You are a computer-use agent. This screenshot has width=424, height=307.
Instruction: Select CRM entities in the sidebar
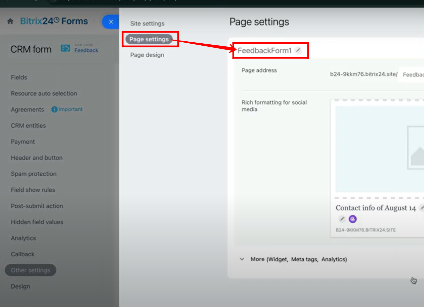(x=28, y=126)
